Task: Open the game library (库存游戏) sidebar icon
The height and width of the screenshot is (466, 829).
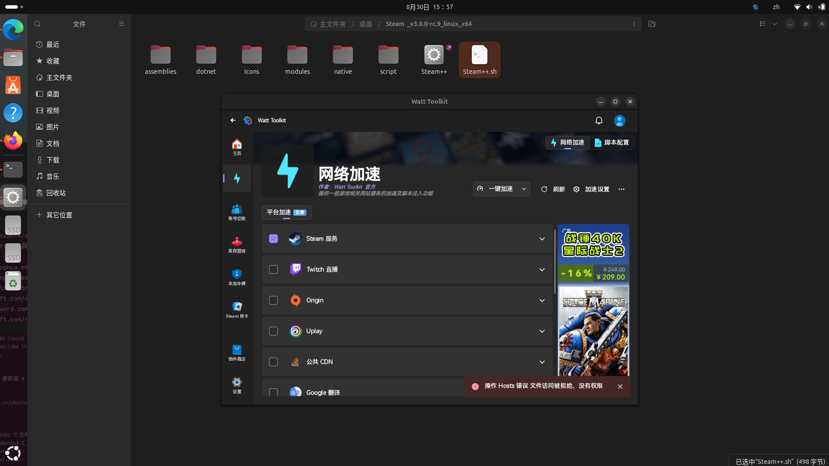Action: [237, 245]
